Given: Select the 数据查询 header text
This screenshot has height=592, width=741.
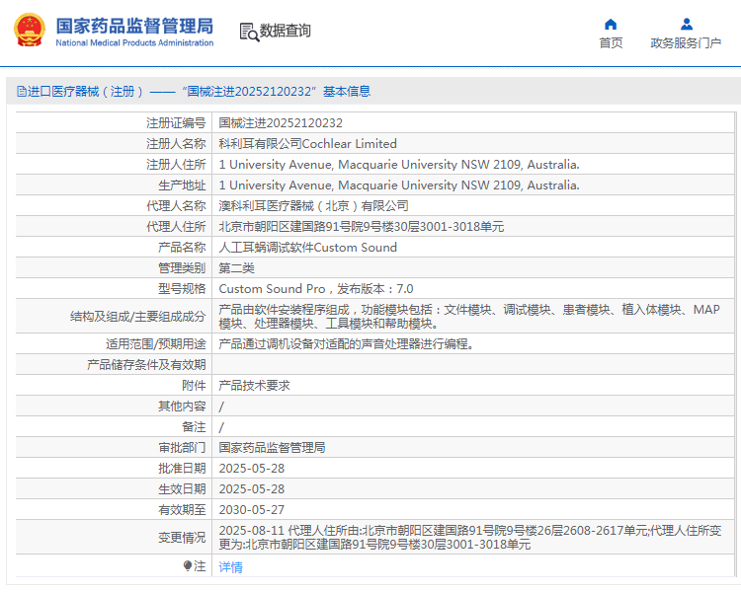Looking at the screenshot, I should click(286, 32).
